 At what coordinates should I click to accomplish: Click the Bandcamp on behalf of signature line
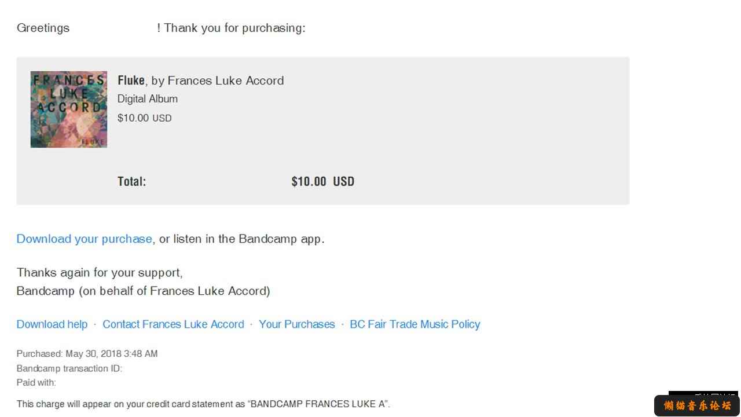tap(144, 291)
